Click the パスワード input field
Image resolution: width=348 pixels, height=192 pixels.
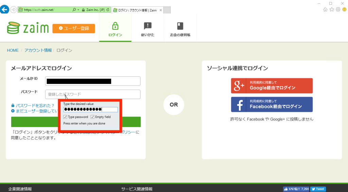point(93,94)
